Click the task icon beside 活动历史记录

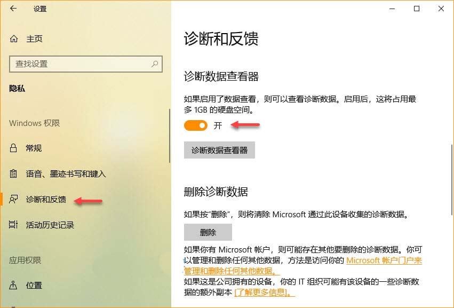[x=13, y=225]
